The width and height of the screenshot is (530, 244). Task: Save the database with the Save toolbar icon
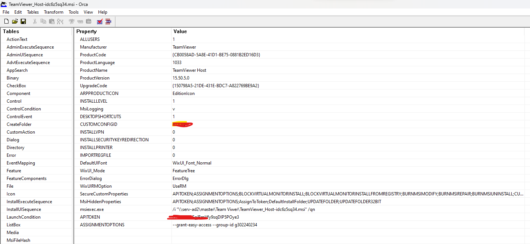pos(23,21)
